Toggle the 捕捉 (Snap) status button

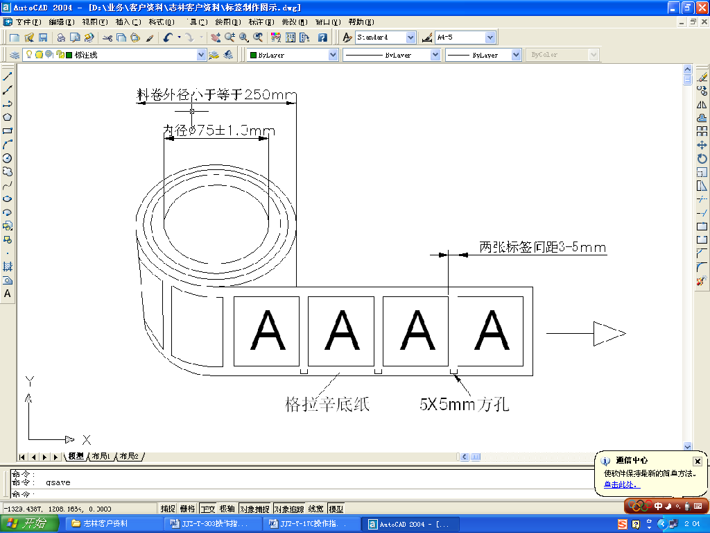(168, 509)
